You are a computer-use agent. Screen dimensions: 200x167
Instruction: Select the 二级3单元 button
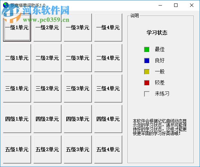[x=78, y=58]
